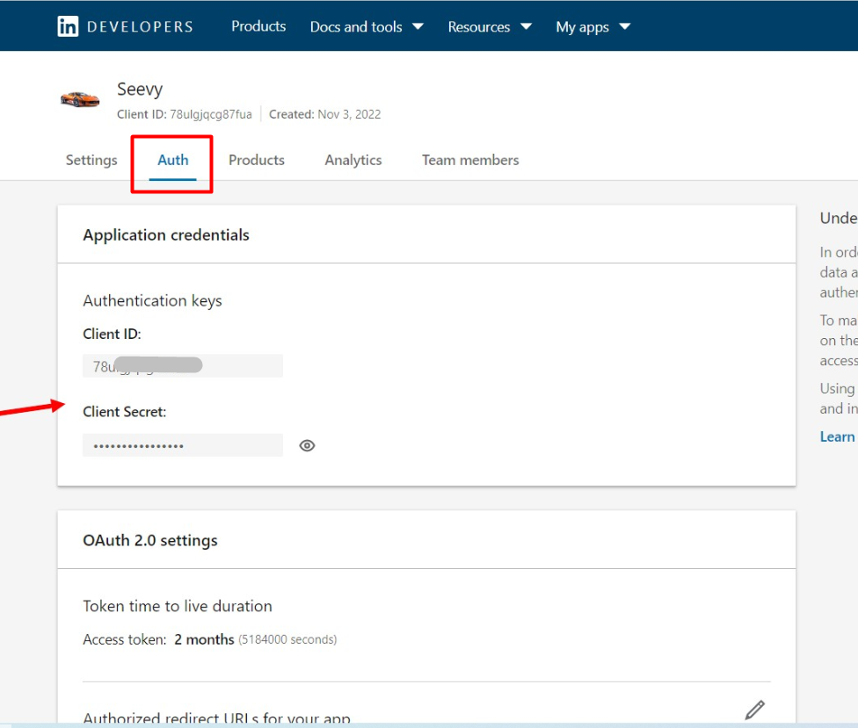
Task: Click the Authentication keys subheading
Action: pyautogui.click(x=153, y=301)
